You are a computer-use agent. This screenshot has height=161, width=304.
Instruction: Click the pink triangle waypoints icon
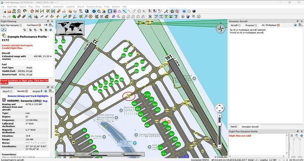point(120,11)
